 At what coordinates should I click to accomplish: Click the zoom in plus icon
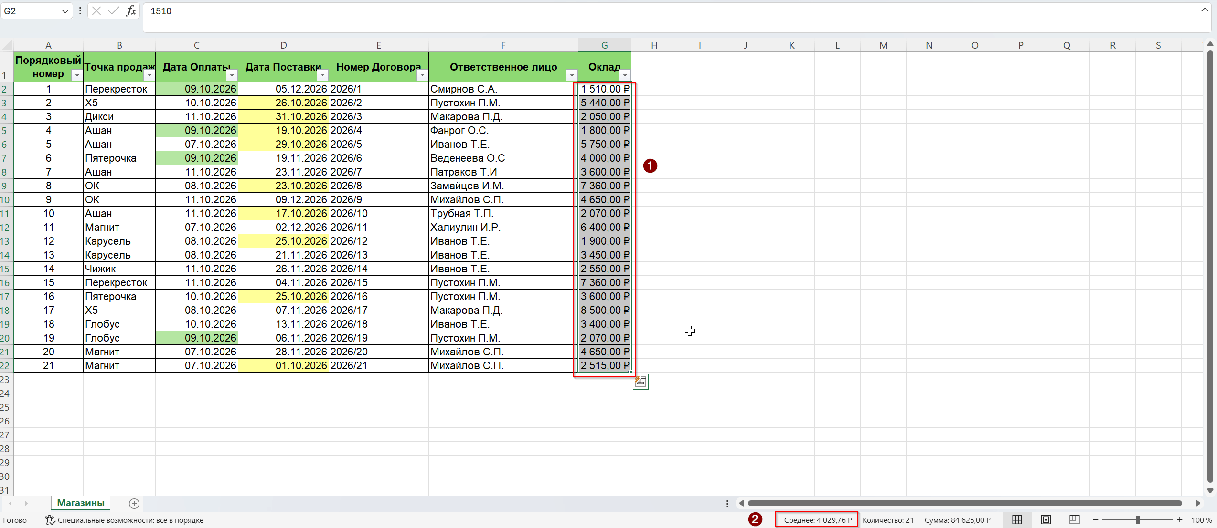1179,520
